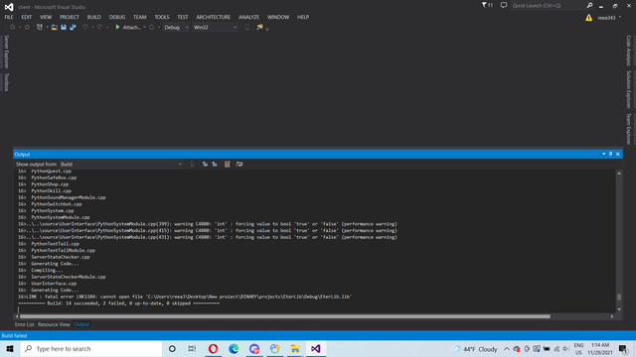Click in the Quick Launch search field

click(x=548, y=5)
